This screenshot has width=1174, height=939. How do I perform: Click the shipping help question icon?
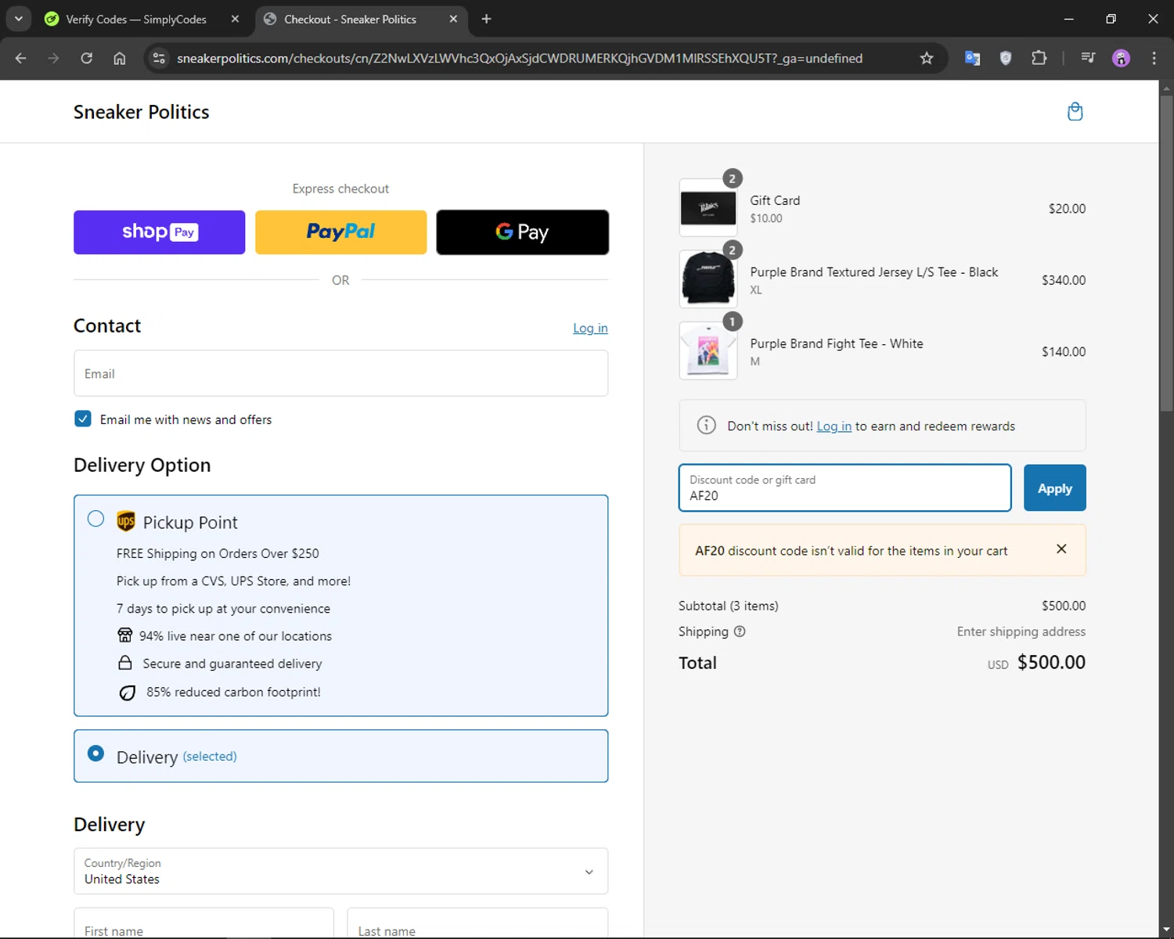coord(740,631)
